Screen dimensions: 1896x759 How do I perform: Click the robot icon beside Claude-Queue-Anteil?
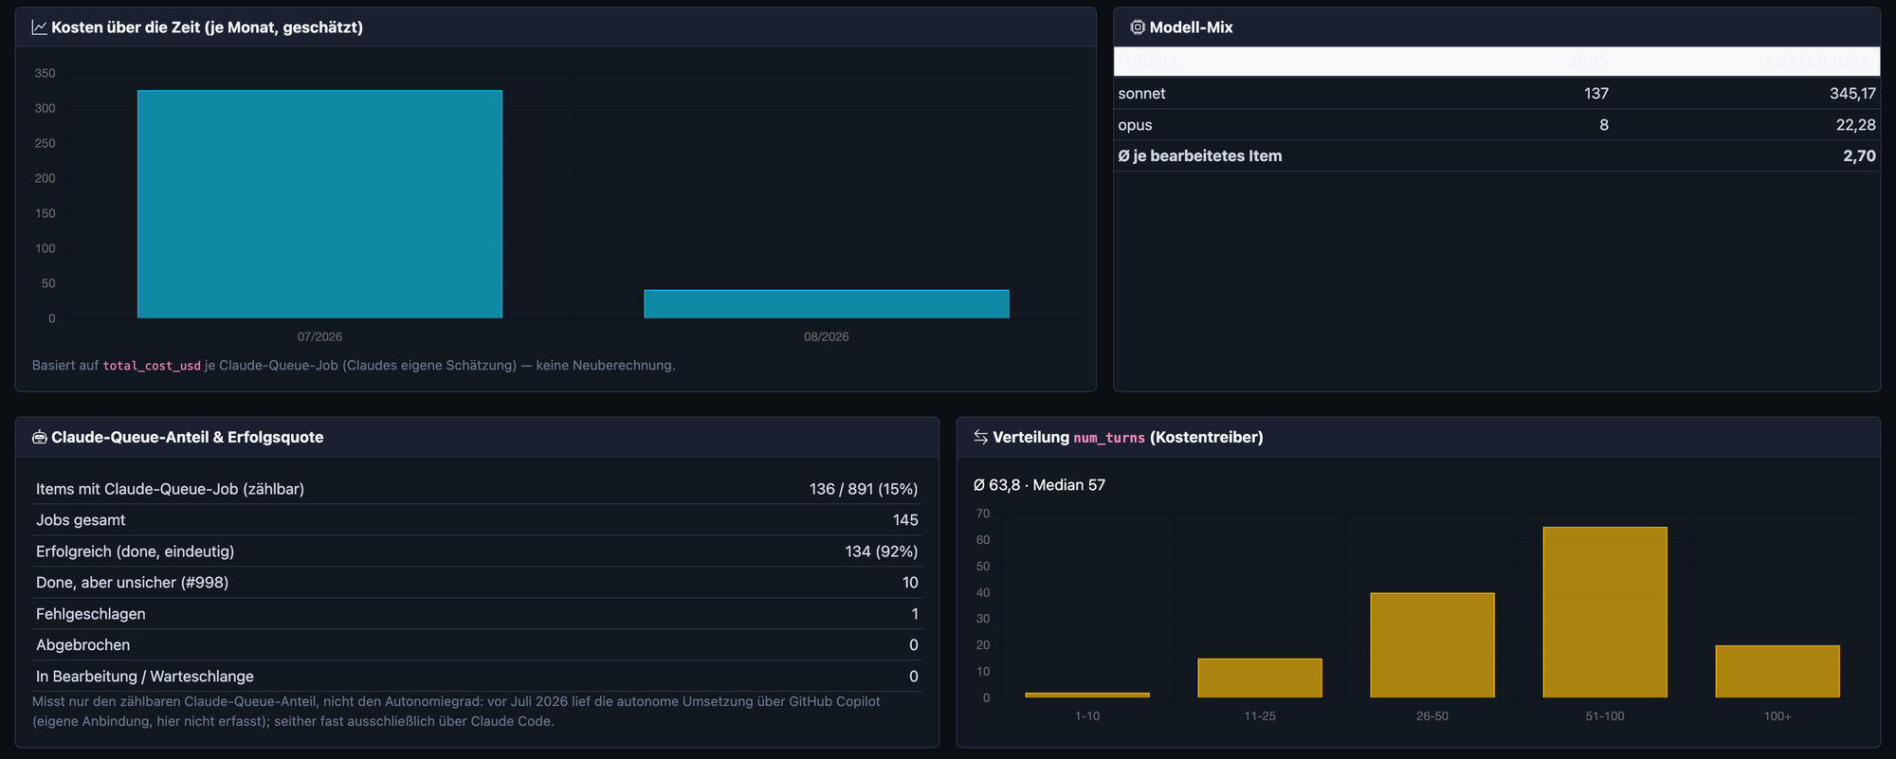coord(39,437)
